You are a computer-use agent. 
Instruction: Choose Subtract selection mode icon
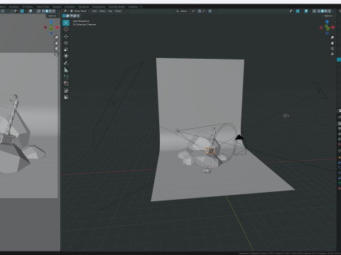click(71, 16)
